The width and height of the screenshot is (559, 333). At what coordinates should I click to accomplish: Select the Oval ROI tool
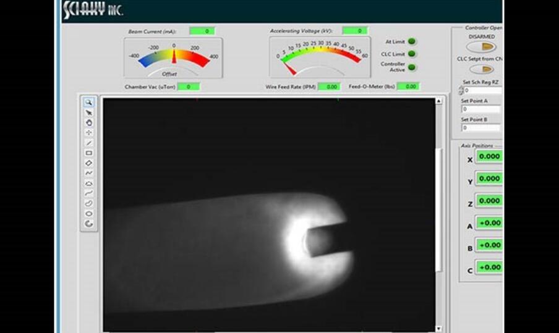pos(89,213)
